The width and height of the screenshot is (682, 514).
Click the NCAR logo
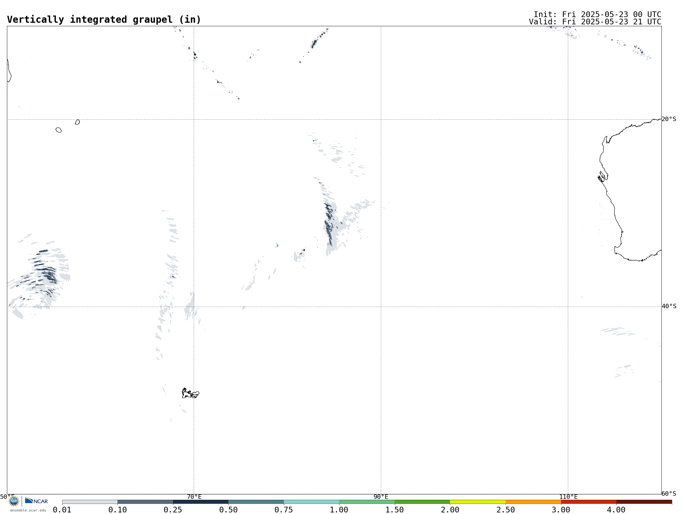click(36, 501)
